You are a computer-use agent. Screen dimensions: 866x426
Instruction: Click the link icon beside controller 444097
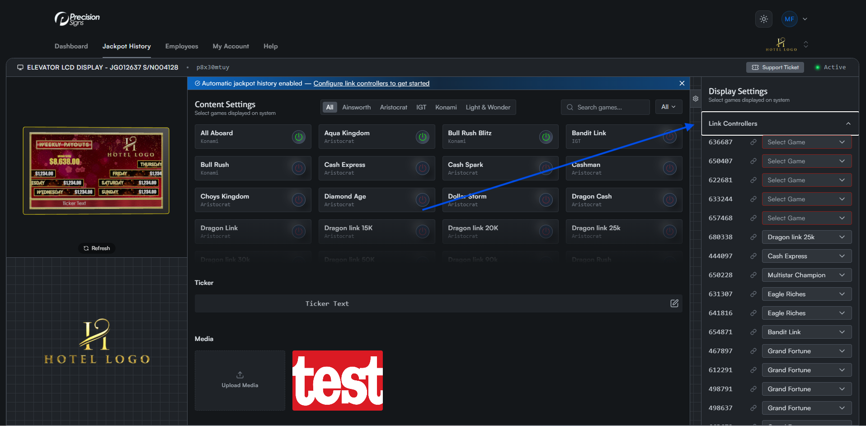pyautogui.click(x=753, y=256)
